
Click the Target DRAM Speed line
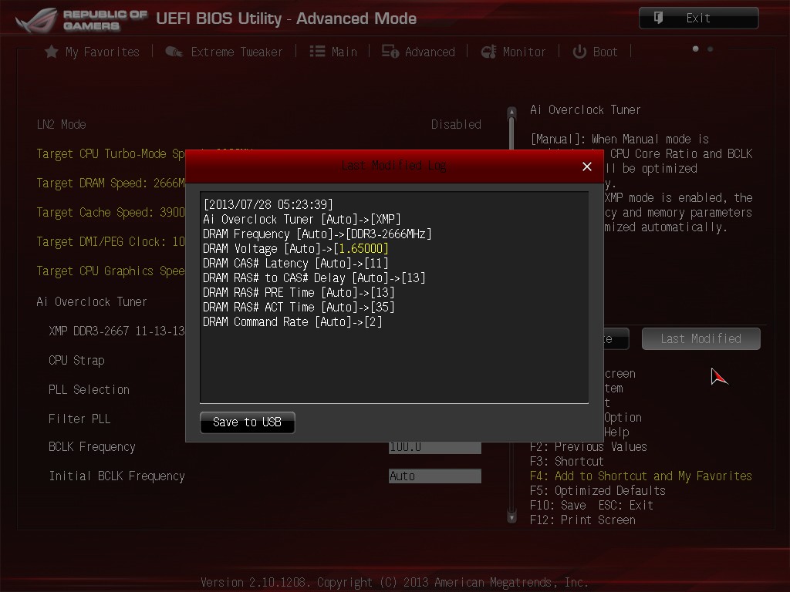111,183
